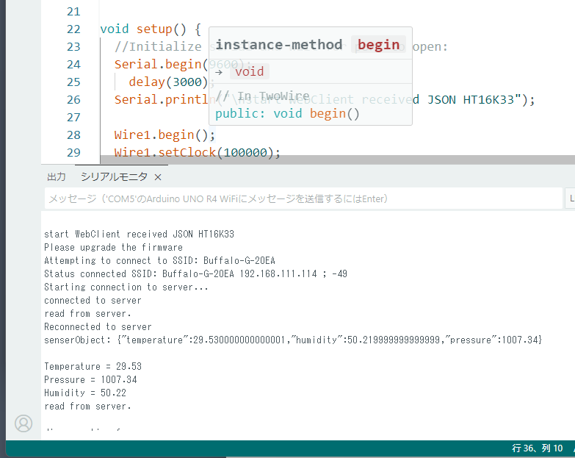Click the horizontal scrollbar under the code editor
Viewport: 575px width, 458px height.
[337, 160]
